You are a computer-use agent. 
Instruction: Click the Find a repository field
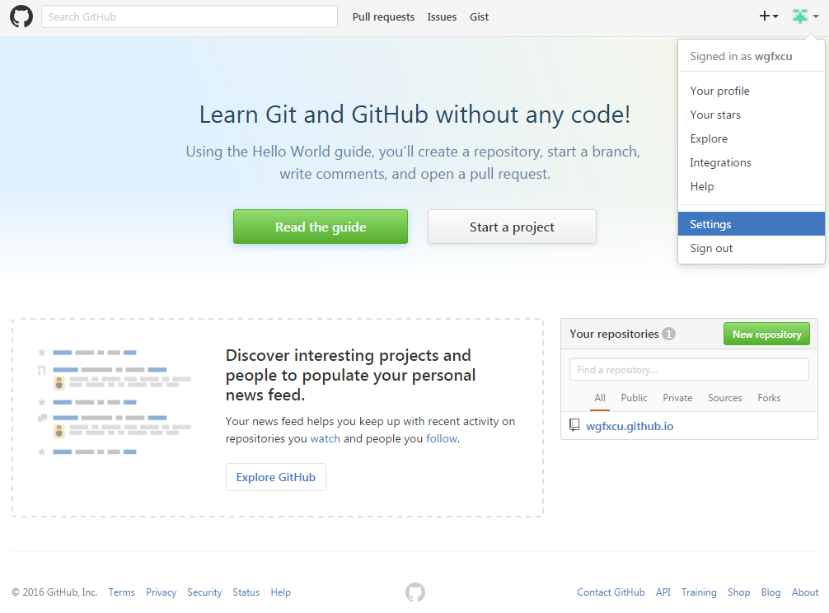point(689,369)
